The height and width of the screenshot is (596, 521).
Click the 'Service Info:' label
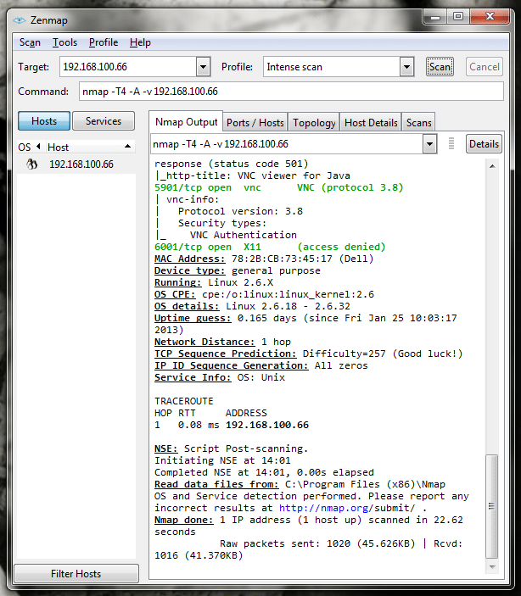click(193, 377)
